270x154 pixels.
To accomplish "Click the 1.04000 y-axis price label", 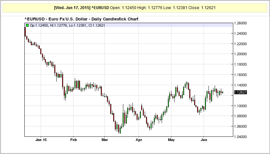I will pos(240,137).
